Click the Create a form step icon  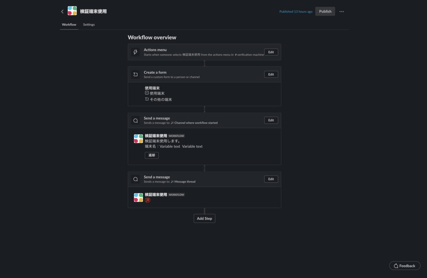[x=135, y=74]
